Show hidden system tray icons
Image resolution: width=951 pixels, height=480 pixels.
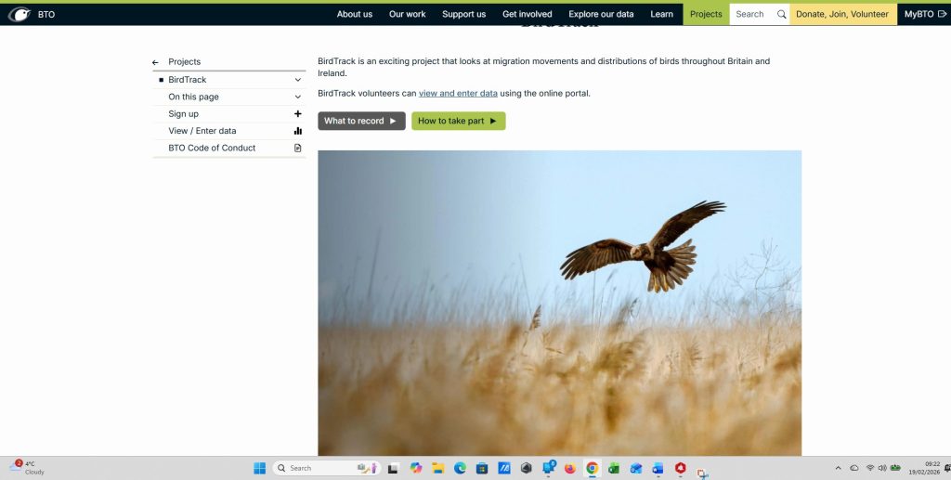pos(839,468)
